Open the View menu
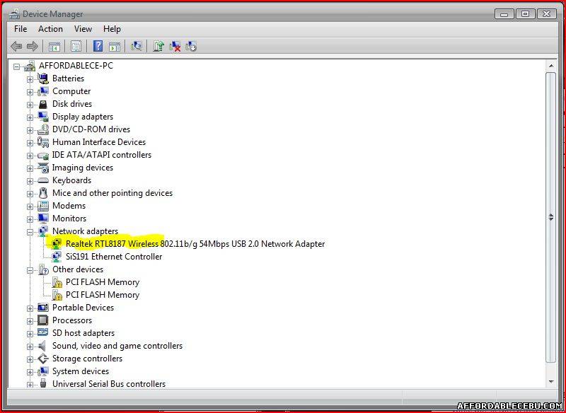This screenshot has width=566, height=413. [83, 29]
